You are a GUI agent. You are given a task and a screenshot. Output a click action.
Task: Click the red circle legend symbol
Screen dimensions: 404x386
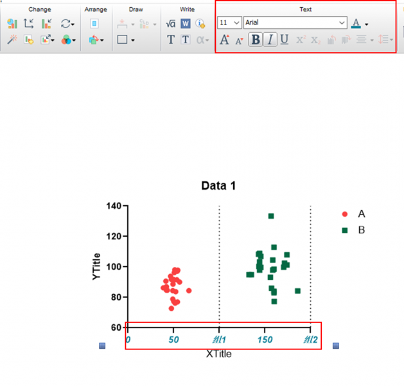tap(345, 214)
